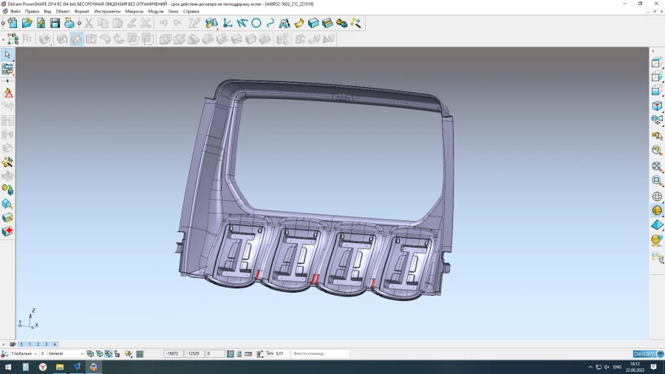Click the Undo arrow icon
Viewport: 665px width, 374px height.
coord(163,24)
